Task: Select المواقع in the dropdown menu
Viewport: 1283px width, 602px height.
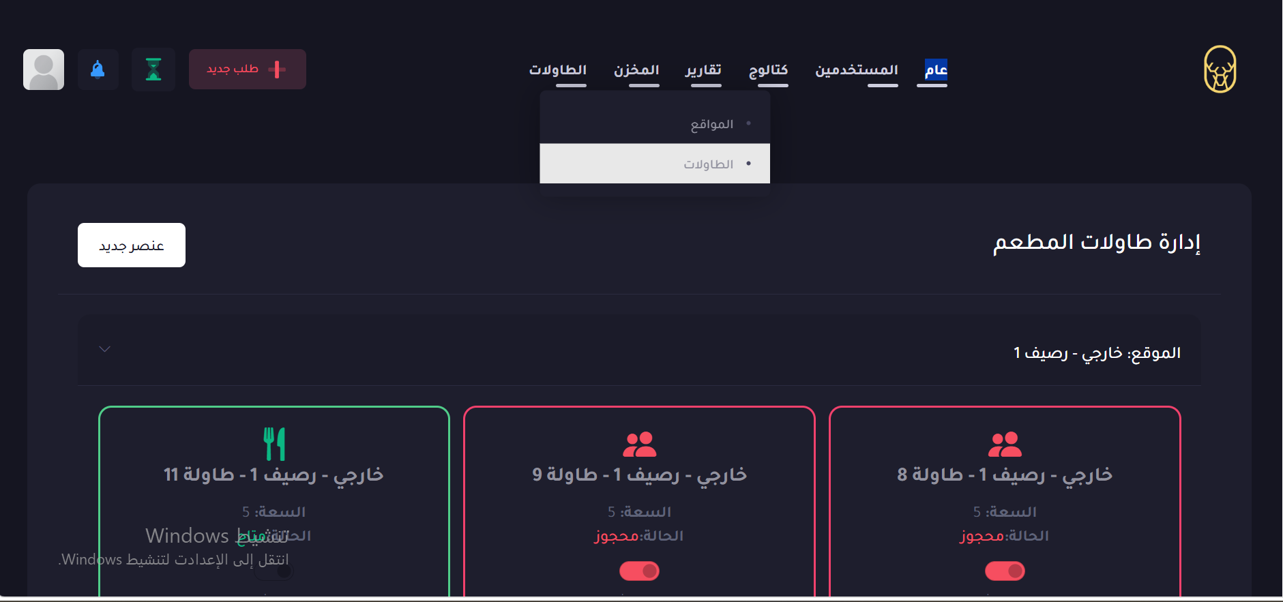Action: (655, 123)
